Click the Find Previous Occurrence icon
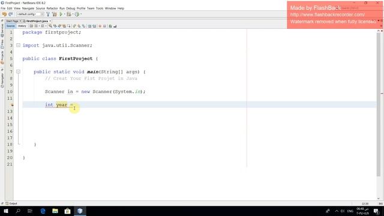Screen dimensions: 384x216 tap(55, 26)
